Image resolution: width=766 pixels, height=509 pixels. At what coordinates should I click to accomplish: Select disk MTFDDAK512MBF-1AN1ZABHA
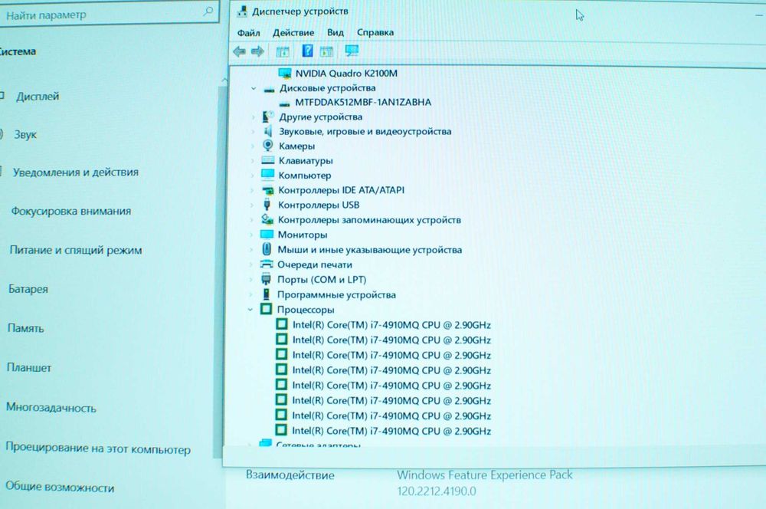point(363,102)
